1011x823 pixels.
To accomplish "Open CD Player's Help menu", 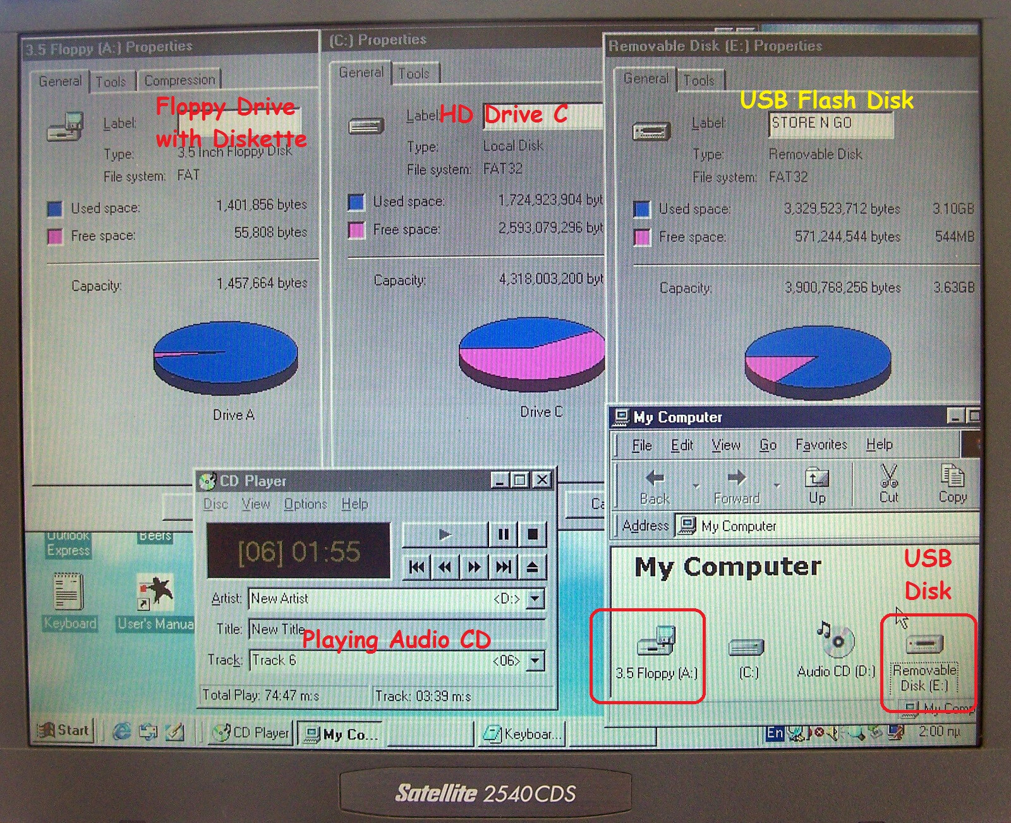I will tap(354, 504).
